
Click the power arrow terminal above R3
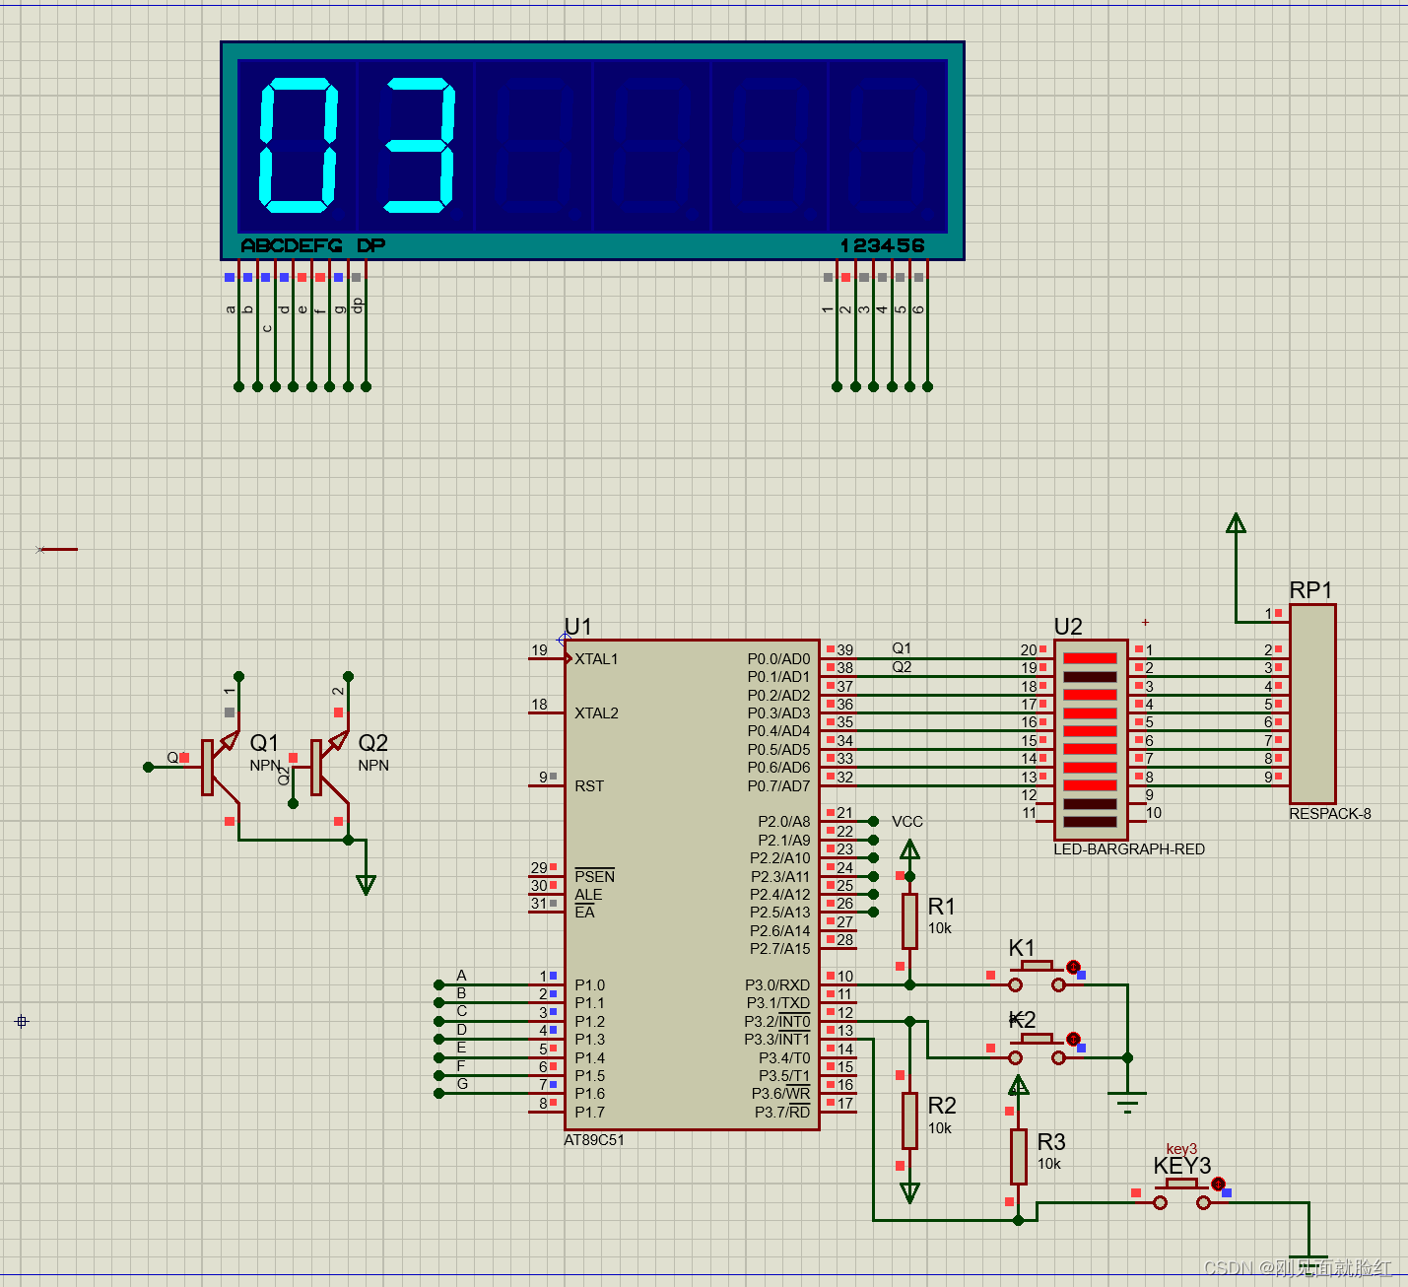[1019, 1085]
